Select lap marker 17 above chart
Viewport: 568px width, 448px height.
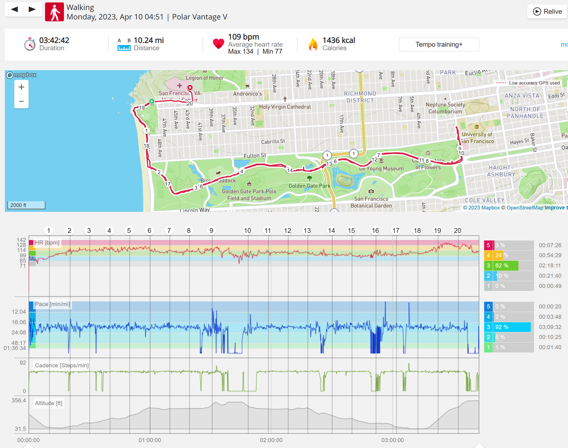tap(396, 230)
